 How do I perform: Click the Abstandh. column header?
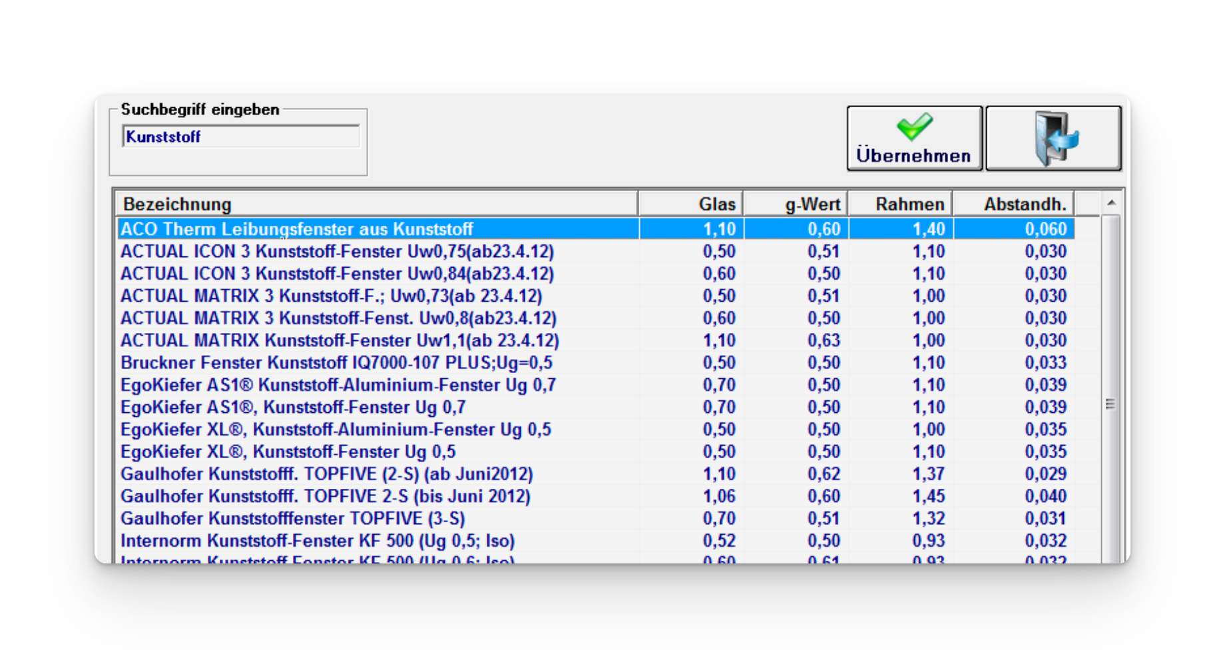(x=1013, y=204)
